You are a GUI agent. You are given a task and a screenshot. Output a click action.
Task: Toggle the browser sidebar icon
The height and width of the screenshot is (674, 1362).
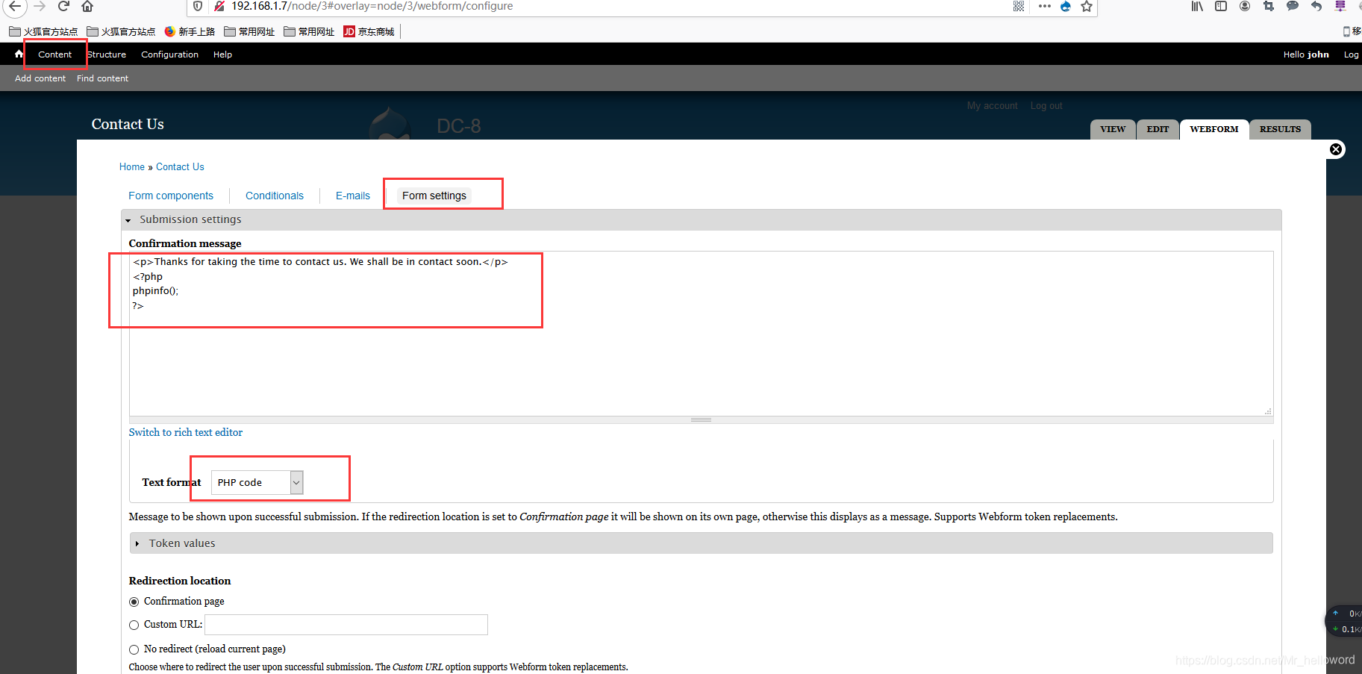pos(1221,6)
